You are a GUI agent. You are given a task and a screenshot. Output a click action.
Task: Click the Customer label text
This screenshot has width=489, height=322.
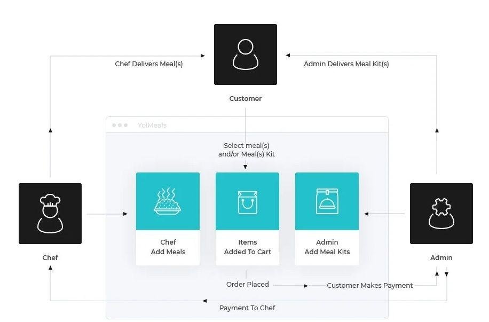point(245,98)
